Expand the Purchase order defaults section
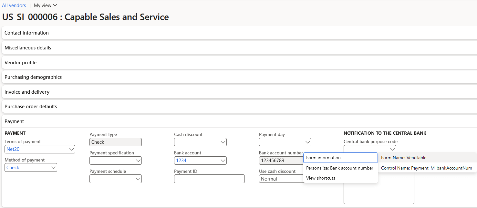The height and width of the screenshot is (208, 477). pos(239,107)
